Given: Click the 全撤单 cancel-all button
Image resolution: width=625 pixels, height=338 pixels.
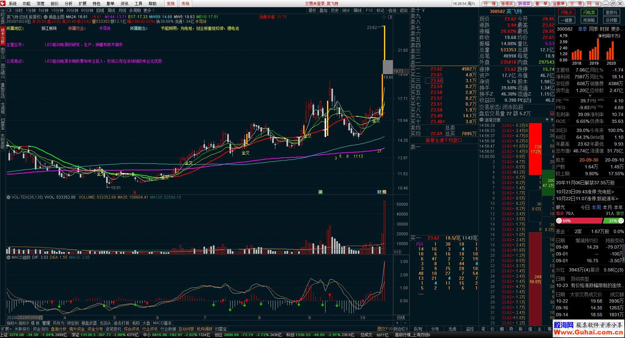Looking at the screenshot, I should (x=559, y=4).
